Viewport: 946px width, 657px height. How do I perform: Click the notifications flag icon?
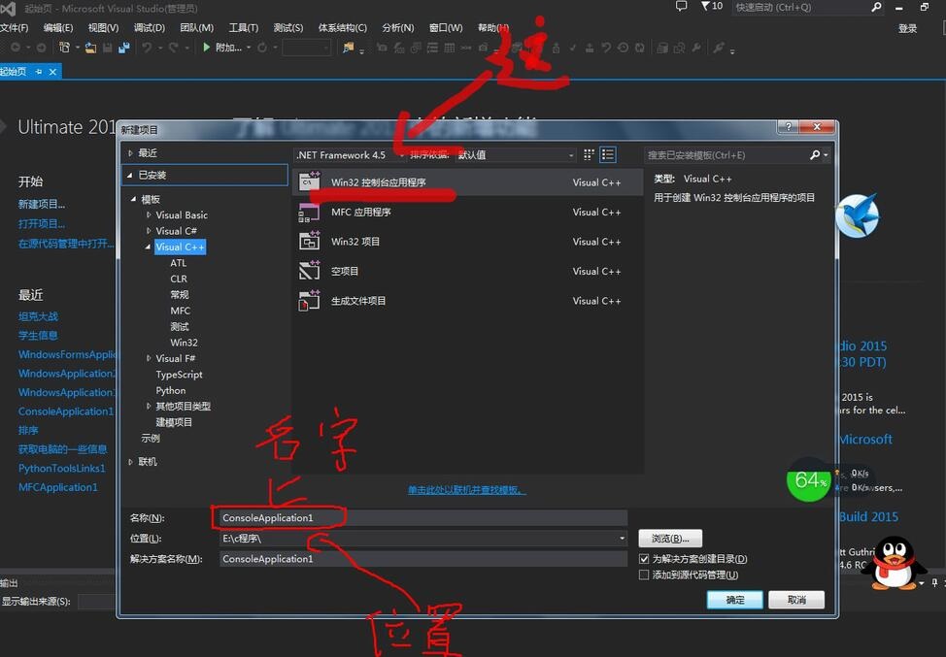tap(707, 7)
